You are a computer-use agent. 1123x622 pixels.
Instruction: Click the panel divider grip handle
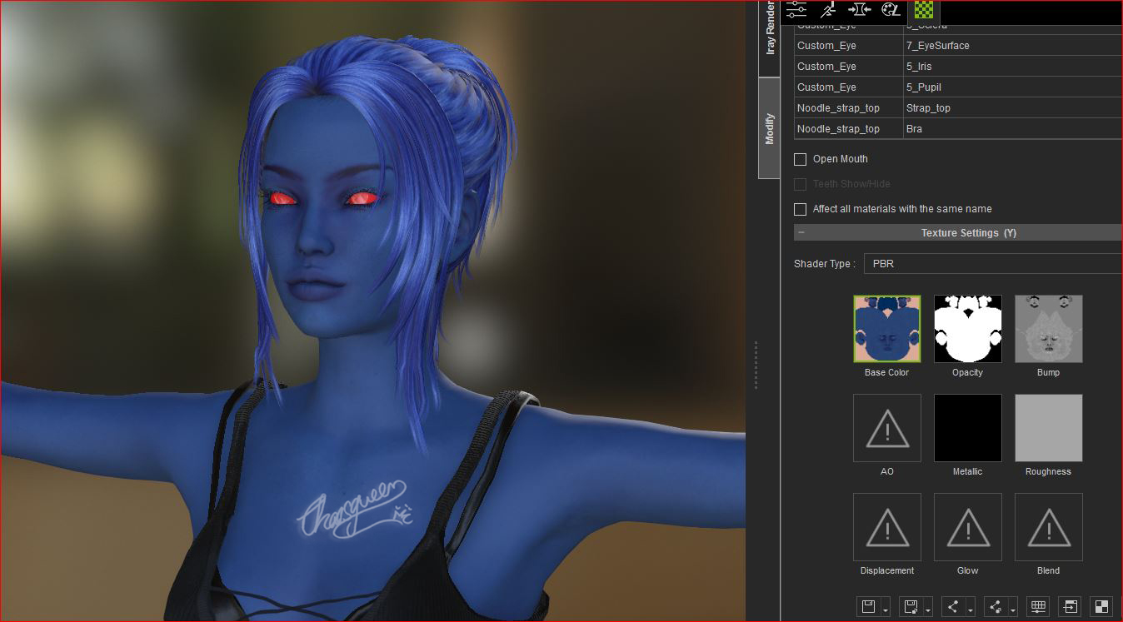click(x=755, y=365)
